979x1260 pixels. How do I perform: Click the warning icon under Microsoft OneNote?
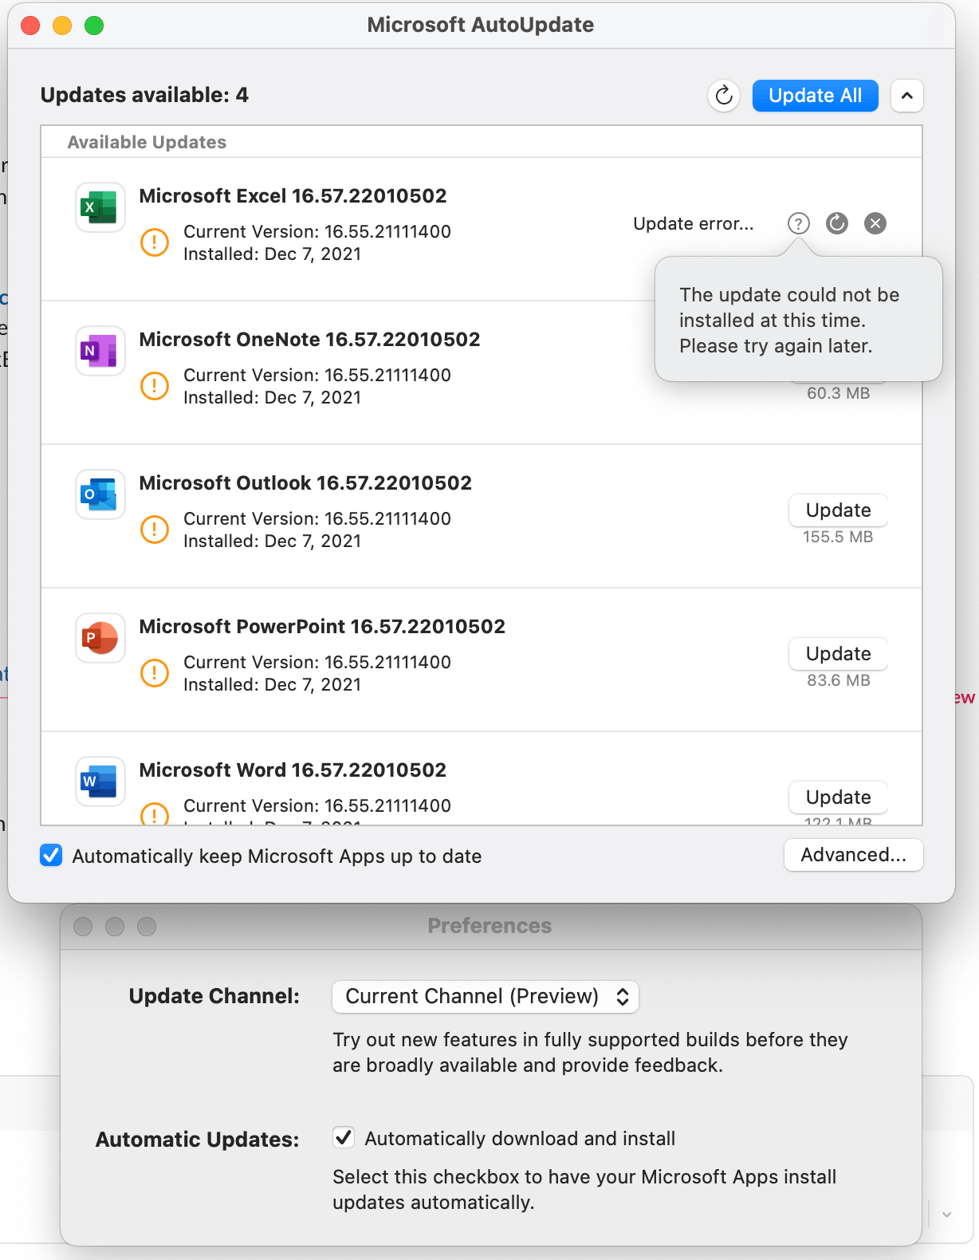pos(155,386)
